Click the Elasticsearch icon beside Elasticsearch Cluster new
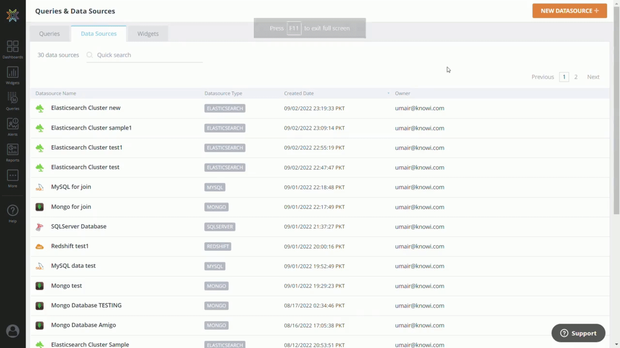Image resolution: width=620 pixels, height=348 pixels. click(39, 108)
